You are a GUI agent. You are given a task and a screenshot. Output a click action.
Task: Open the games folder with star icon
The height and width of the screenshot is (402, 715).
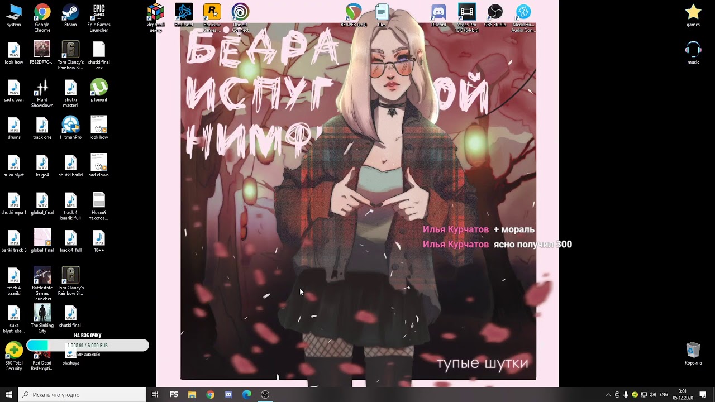[x=693, y=16]
